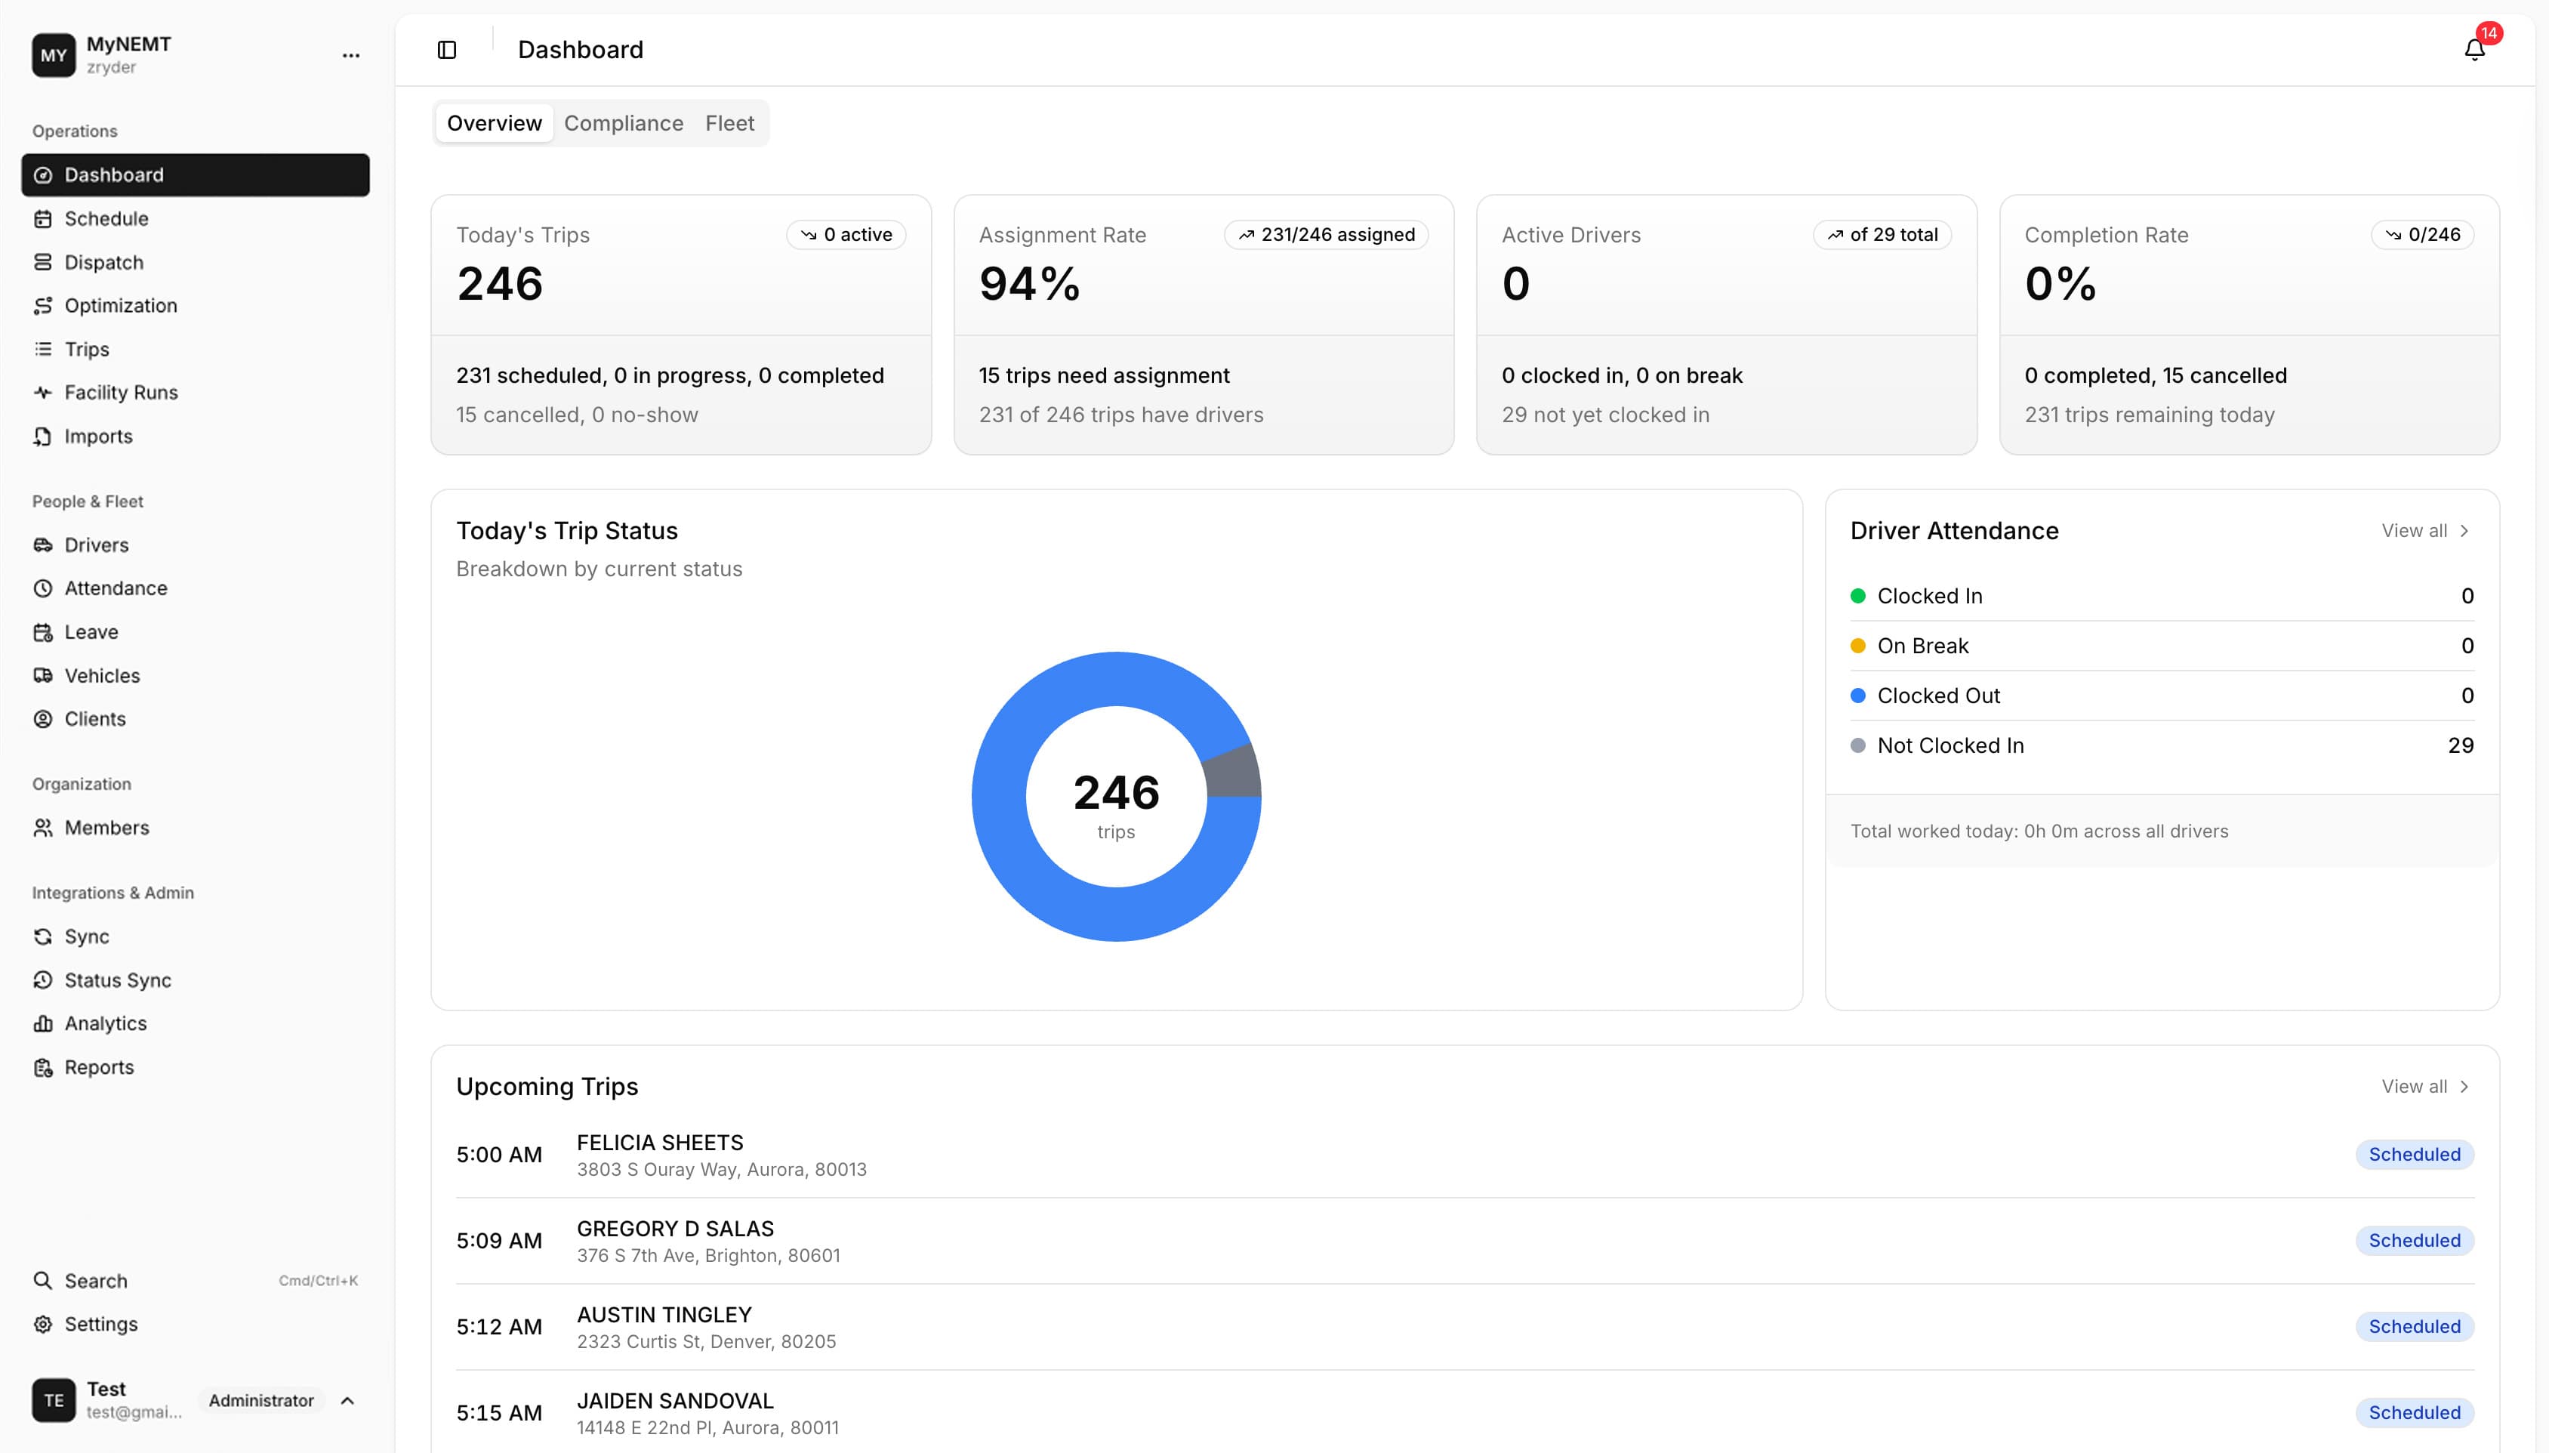Click the Drivers icon under People & Fleet

[44, 545]
